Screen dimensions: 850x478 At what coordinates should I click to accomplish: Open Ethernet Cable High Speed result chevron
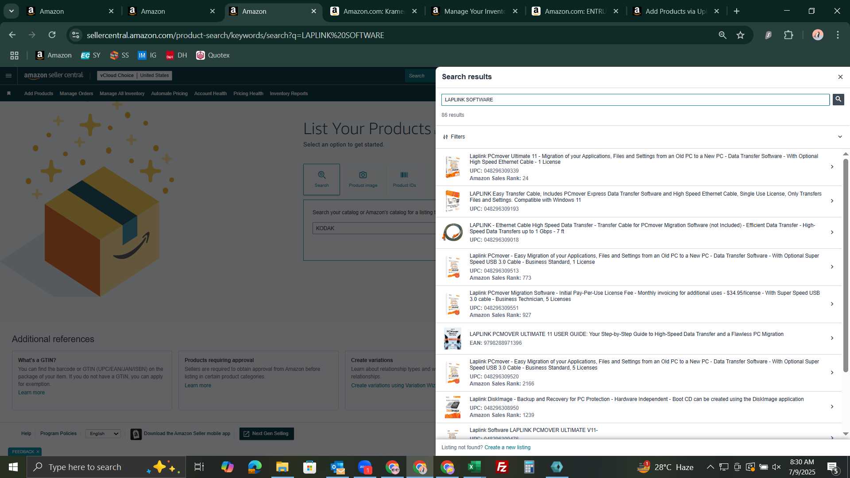tap(832, 232)
